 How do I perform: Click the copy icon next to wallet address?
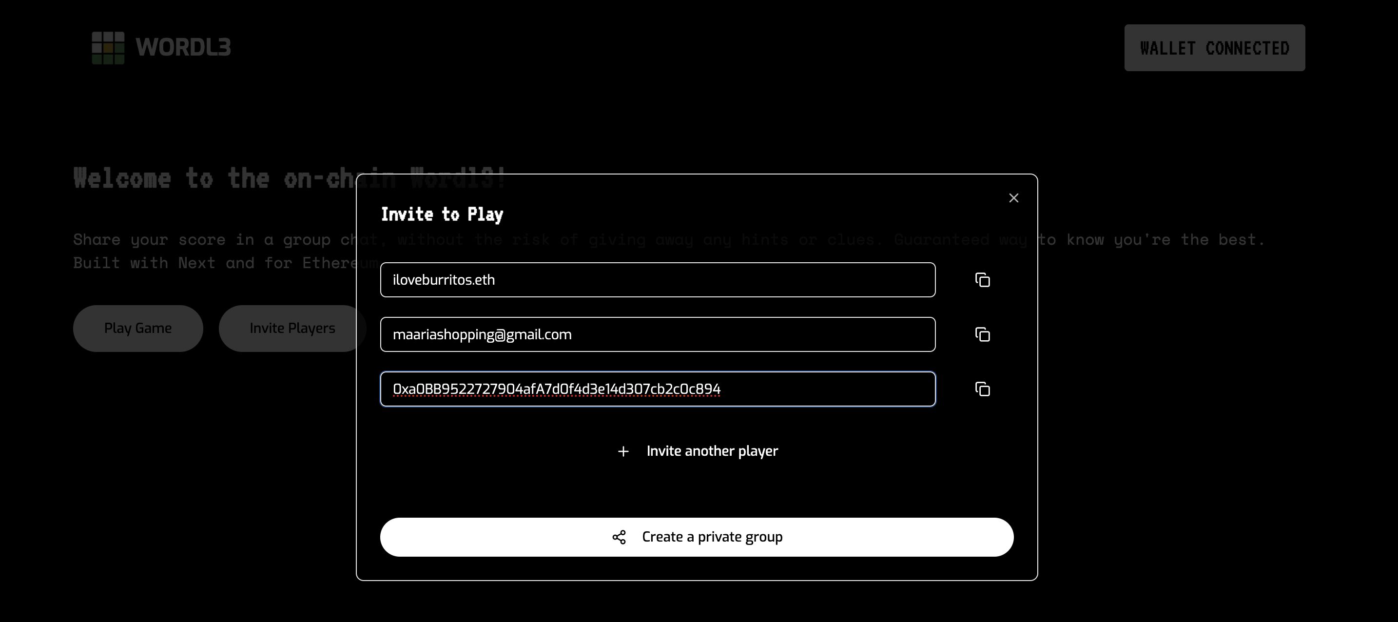click(x=982, y=389)
